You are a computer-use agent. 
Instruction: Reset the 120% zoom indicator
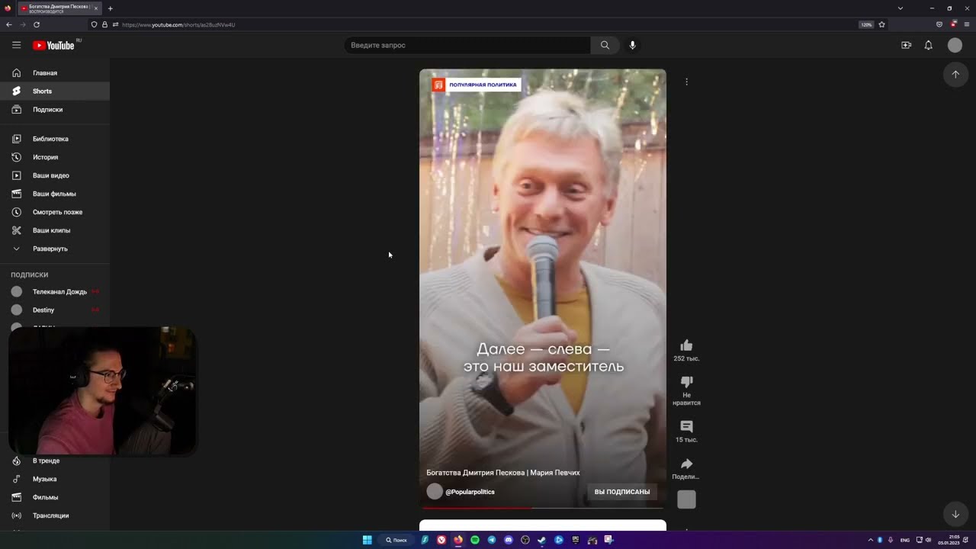click(x=866, y=24)
